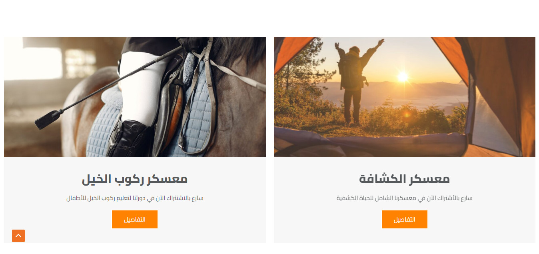The width and height of the screenshot is (539, 254).
Task: Open التفاصيل for معسكر ركوب الخيل
Action: (x=135, y=219)
